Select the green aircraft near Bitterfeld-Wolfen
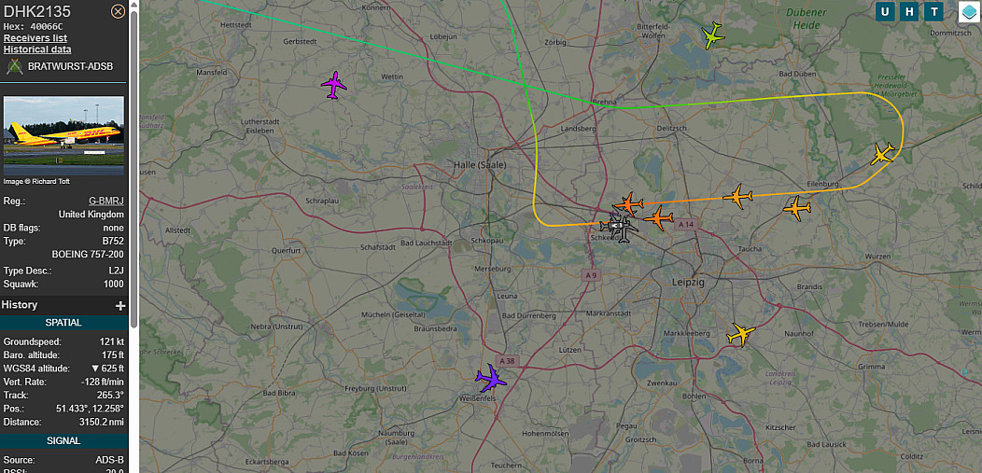This screenshot has height=473, width=982. pyautogui.click(x=713, y=35)
